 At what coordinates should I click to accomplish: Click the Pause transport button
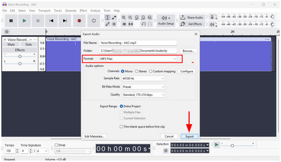pyautogui.click(x=11, y=21)
